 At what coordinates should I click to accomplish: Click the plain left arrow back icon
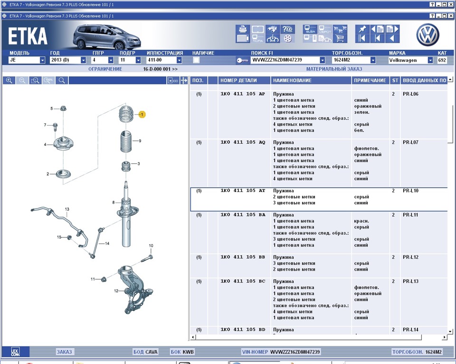(392, 38)
